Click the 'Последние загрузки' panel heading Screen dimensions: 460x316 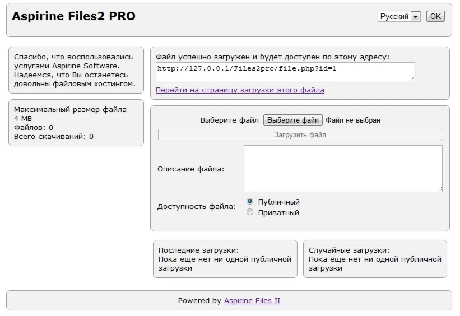click(198, 250)
